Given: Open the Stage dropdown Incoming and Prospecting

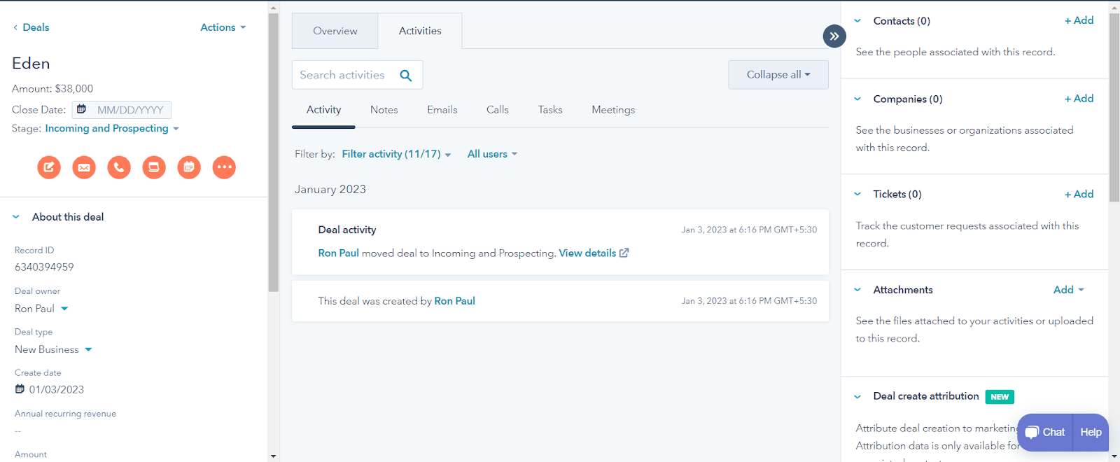Looking at the screenshot, I should pyautogui.click(x=112, y=129).
